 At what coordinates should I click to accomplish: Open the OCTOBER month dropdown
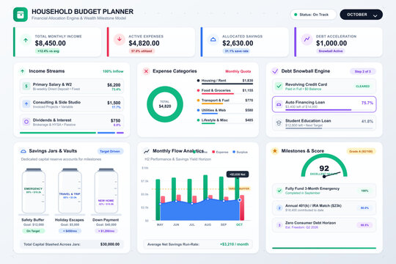click(361, 15)
